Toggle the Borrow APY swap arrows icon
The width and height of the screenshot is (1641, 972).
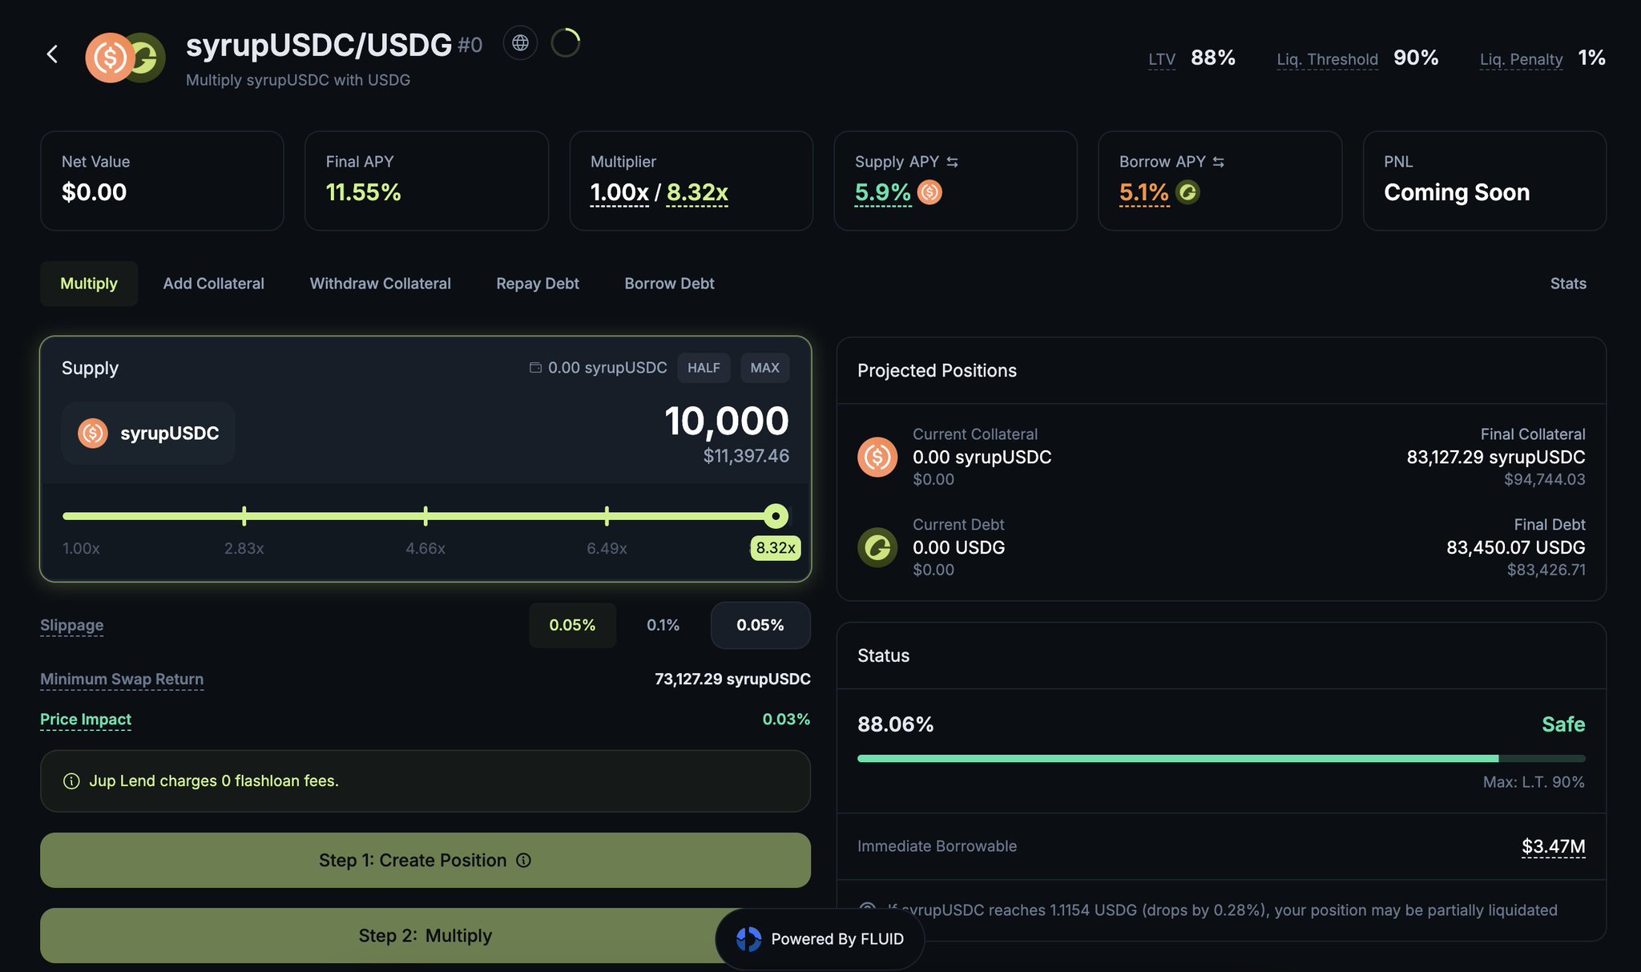[x=1218, y=162]
